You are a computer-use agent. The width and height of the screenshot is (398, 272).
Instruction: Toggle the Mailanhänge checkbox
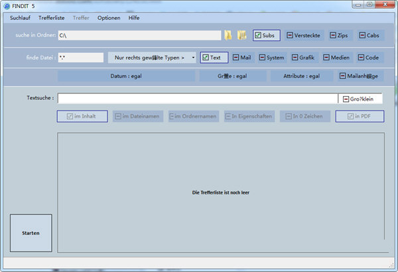coord(360,76)
